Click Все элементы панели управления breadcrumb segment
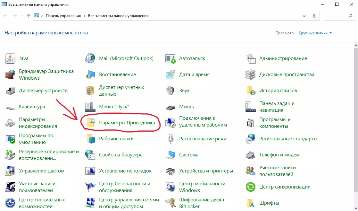Viewport: 358px width, 211px height. coord(118,16)
